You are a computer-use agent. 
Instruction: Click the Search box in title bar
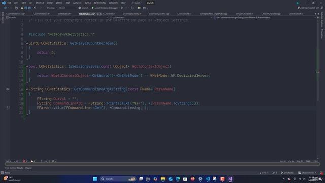tap(137, 3)
